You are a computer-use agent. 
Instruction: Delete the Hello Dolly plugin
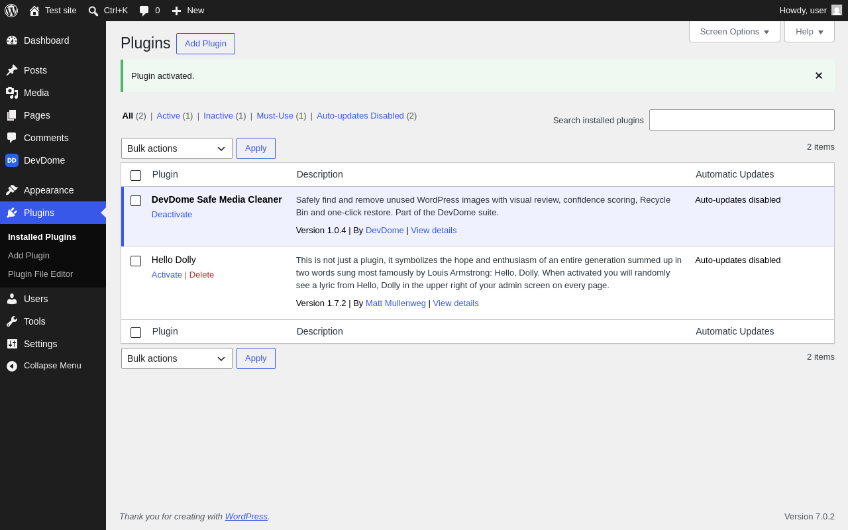click(201, 275)
